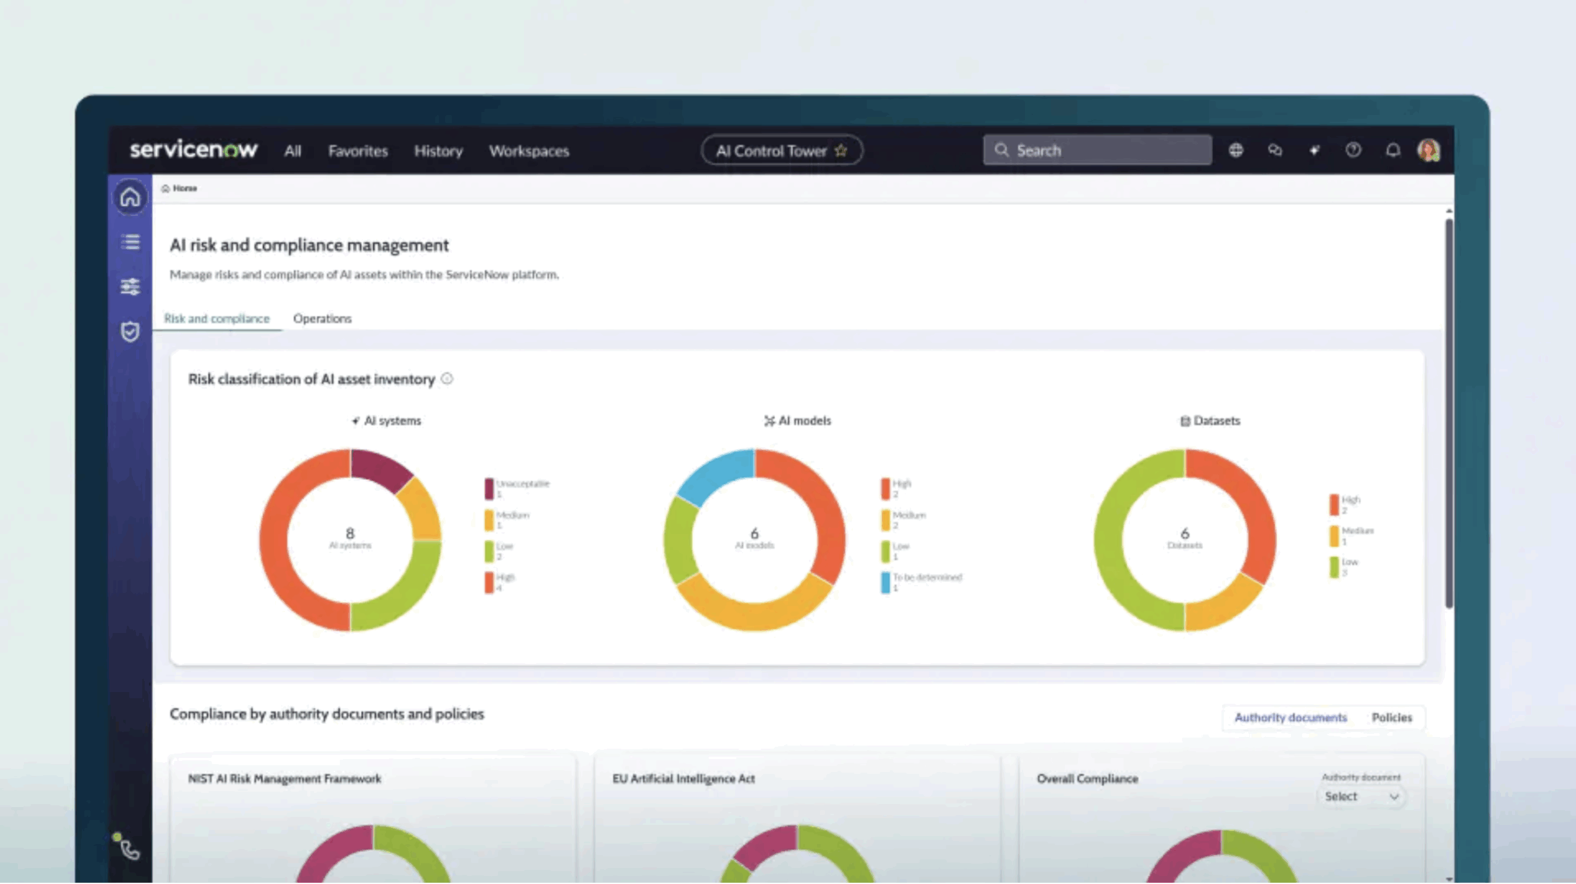Click the AI models network icon

pos(770,421)
